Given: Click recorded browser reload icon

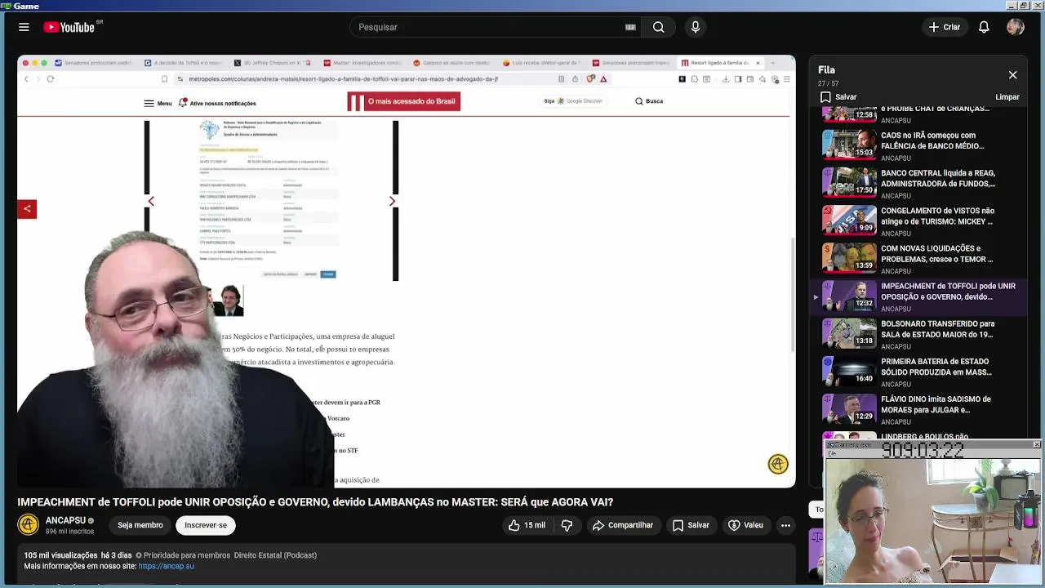Looking at the screenshot, I should [x=51, y=79].
